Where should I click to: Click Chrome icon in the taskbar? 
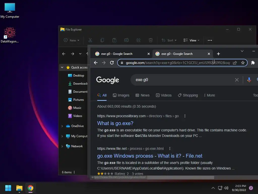(30, 188)
